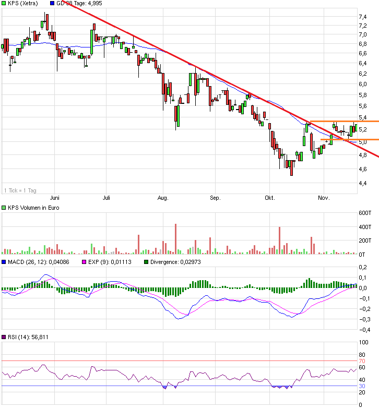
Task: Click the 'Aug.' month axis label
Action: pyautogui.click(x=163, y=198)
